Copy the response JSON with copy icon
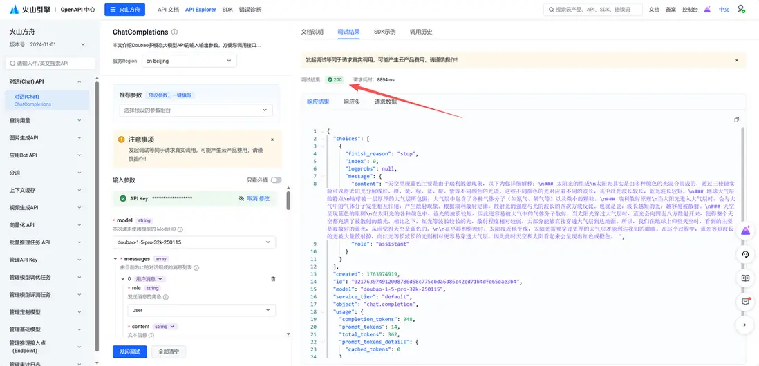Image resolution: width=759 pixels, height=366 pixels. click(737, 119)
